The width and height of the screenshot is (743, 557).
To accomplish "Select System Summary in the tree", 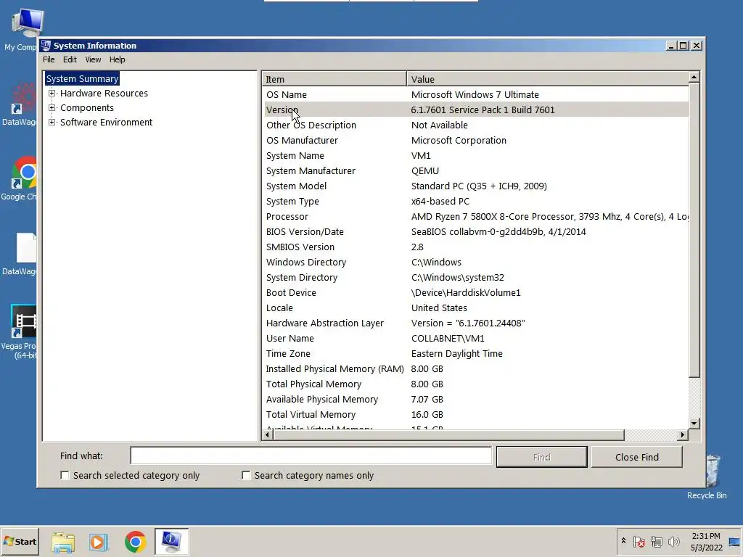I will pos(82,78).
